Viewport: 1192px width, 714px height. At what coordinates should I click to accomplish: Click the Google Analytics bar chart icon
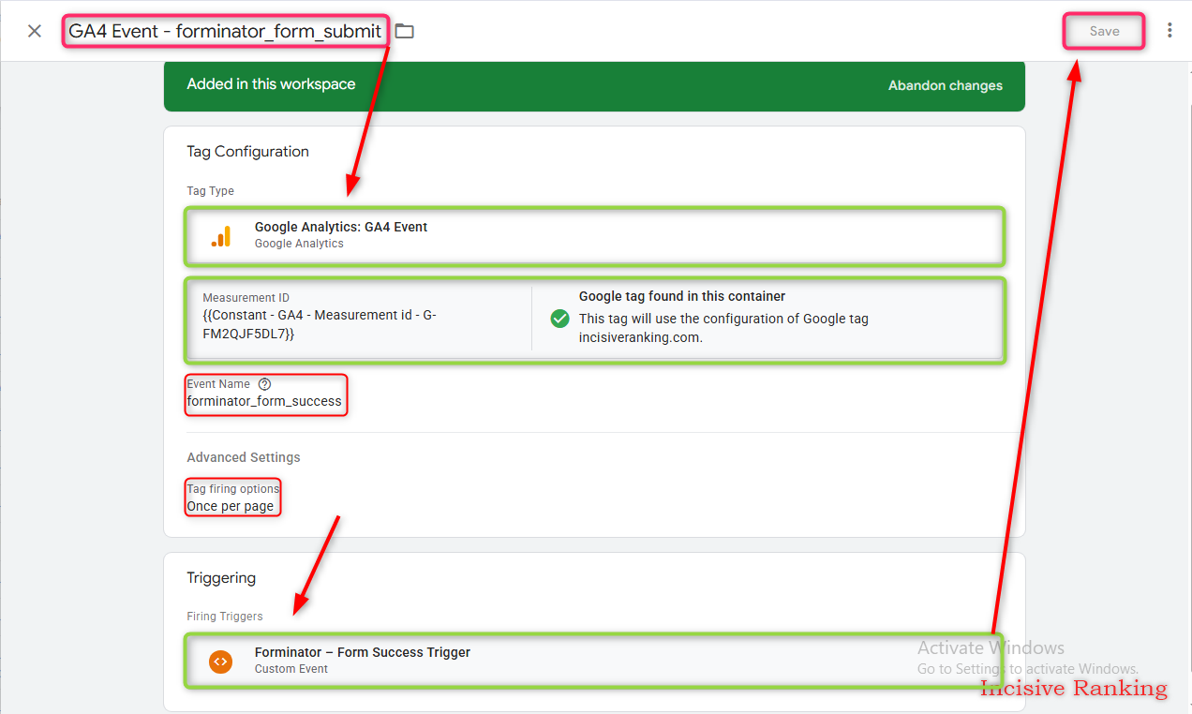pos(221,235)
